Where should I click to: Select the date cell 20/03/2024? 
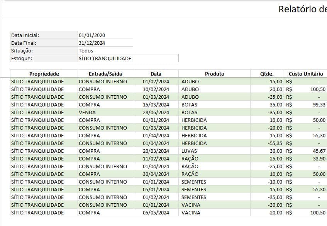click(156, 151)
